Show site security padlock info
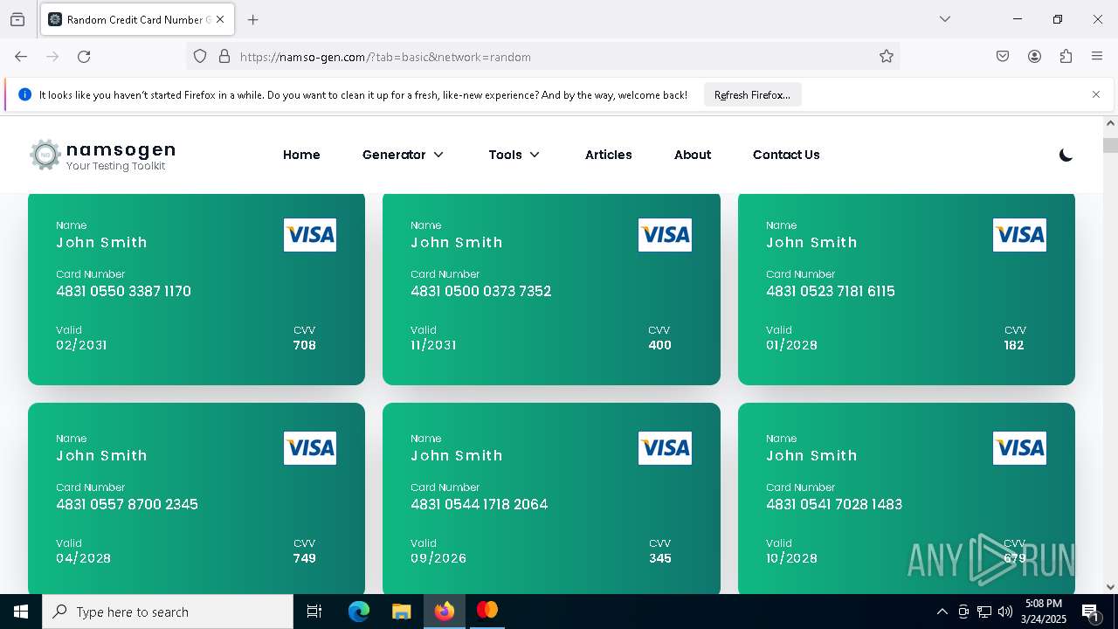 224,57
